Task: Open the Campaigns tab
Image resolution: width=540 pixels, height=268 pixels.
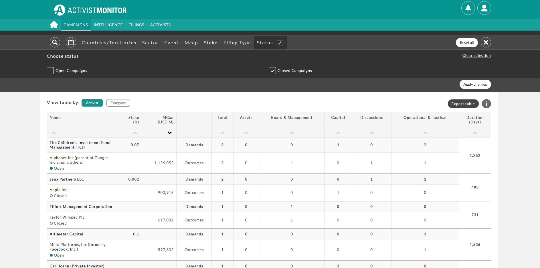Action: click(x=76, y=25)
